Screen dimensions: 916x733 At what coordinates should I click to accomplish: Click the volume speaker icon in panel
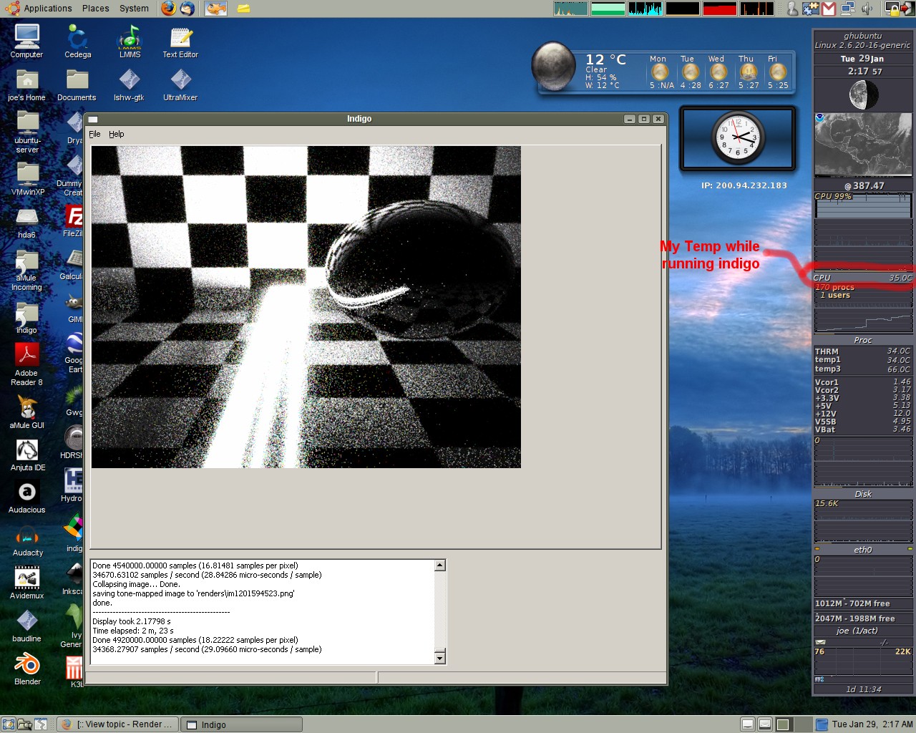click(867, 9)
